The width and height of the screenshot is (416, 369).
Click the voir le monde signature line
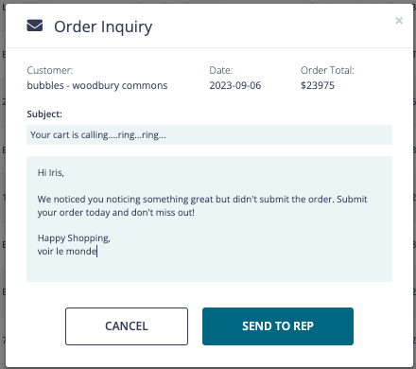67,252
